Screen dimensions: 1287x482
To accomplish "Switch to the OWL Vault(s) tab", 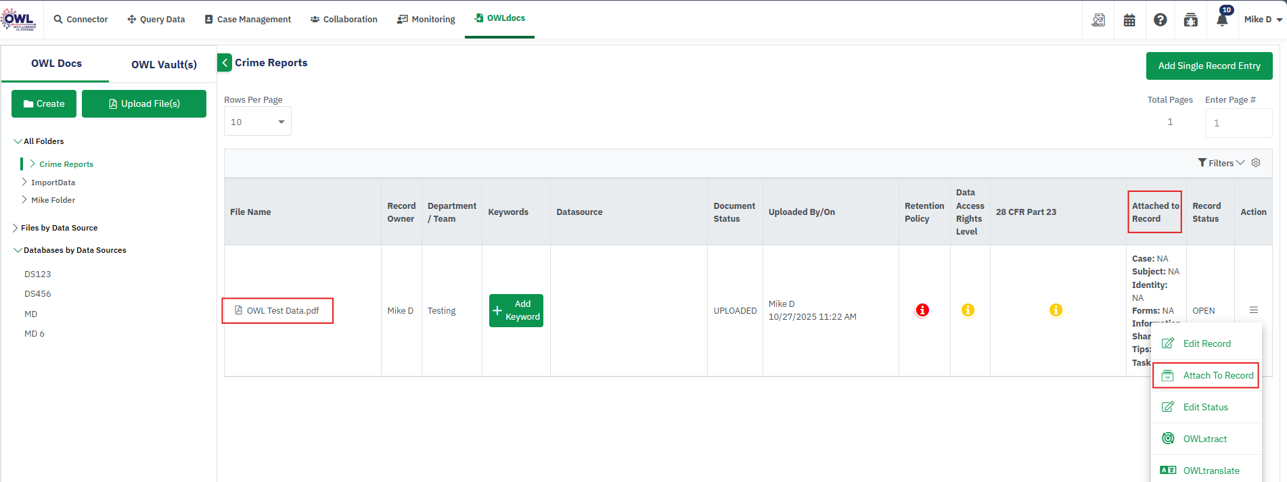I will [x=164, y=65].
